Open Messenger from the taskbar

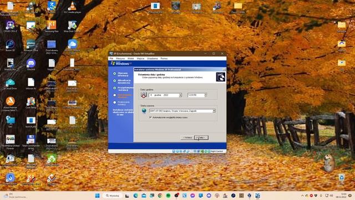click(192, 196)
